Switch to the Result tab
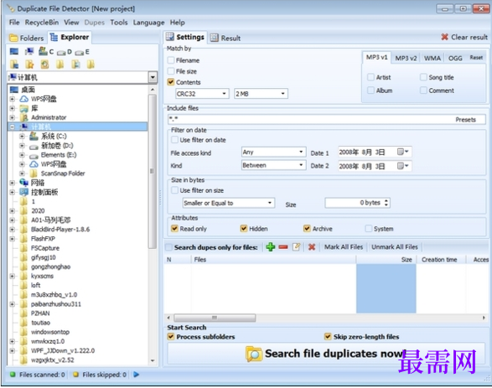This screenshot has width=492, height=388. 225,38
